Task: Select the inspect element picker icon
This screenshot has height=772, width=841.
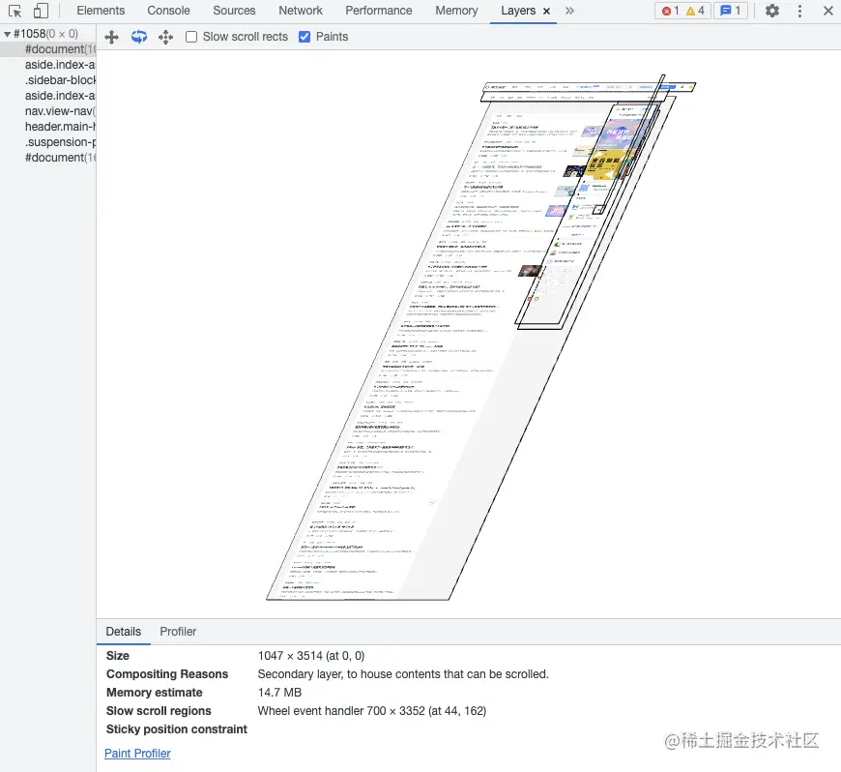Action: 15,12
